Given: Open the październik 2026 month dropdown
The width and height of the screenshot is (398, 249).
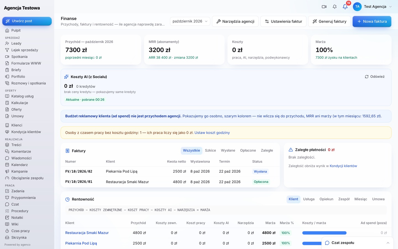Looking at the screenshot, I should tap(190, 21).
